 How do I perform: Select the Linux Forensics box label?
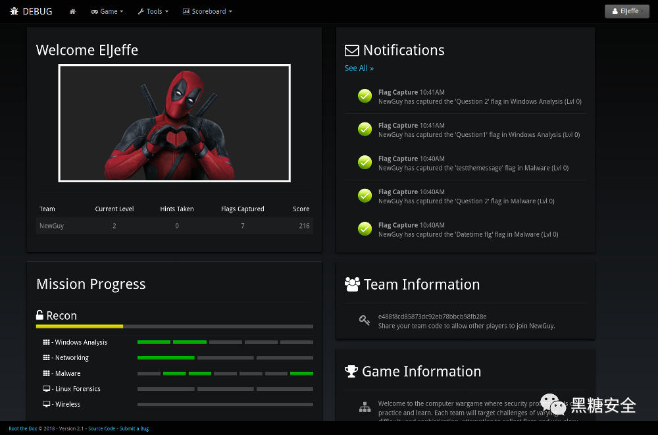78,389
